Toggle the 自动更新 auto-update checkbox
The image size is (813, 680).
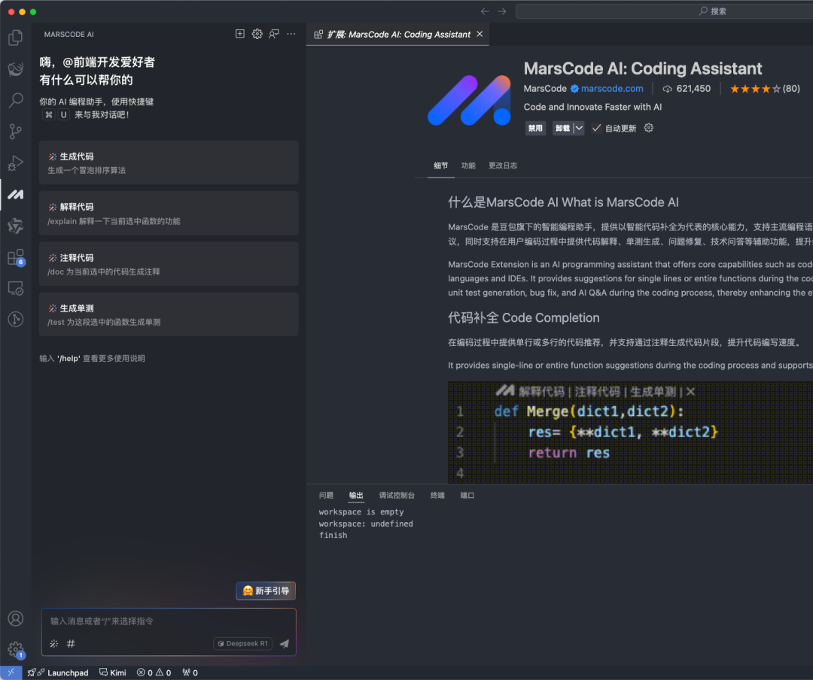click(597, 128)
